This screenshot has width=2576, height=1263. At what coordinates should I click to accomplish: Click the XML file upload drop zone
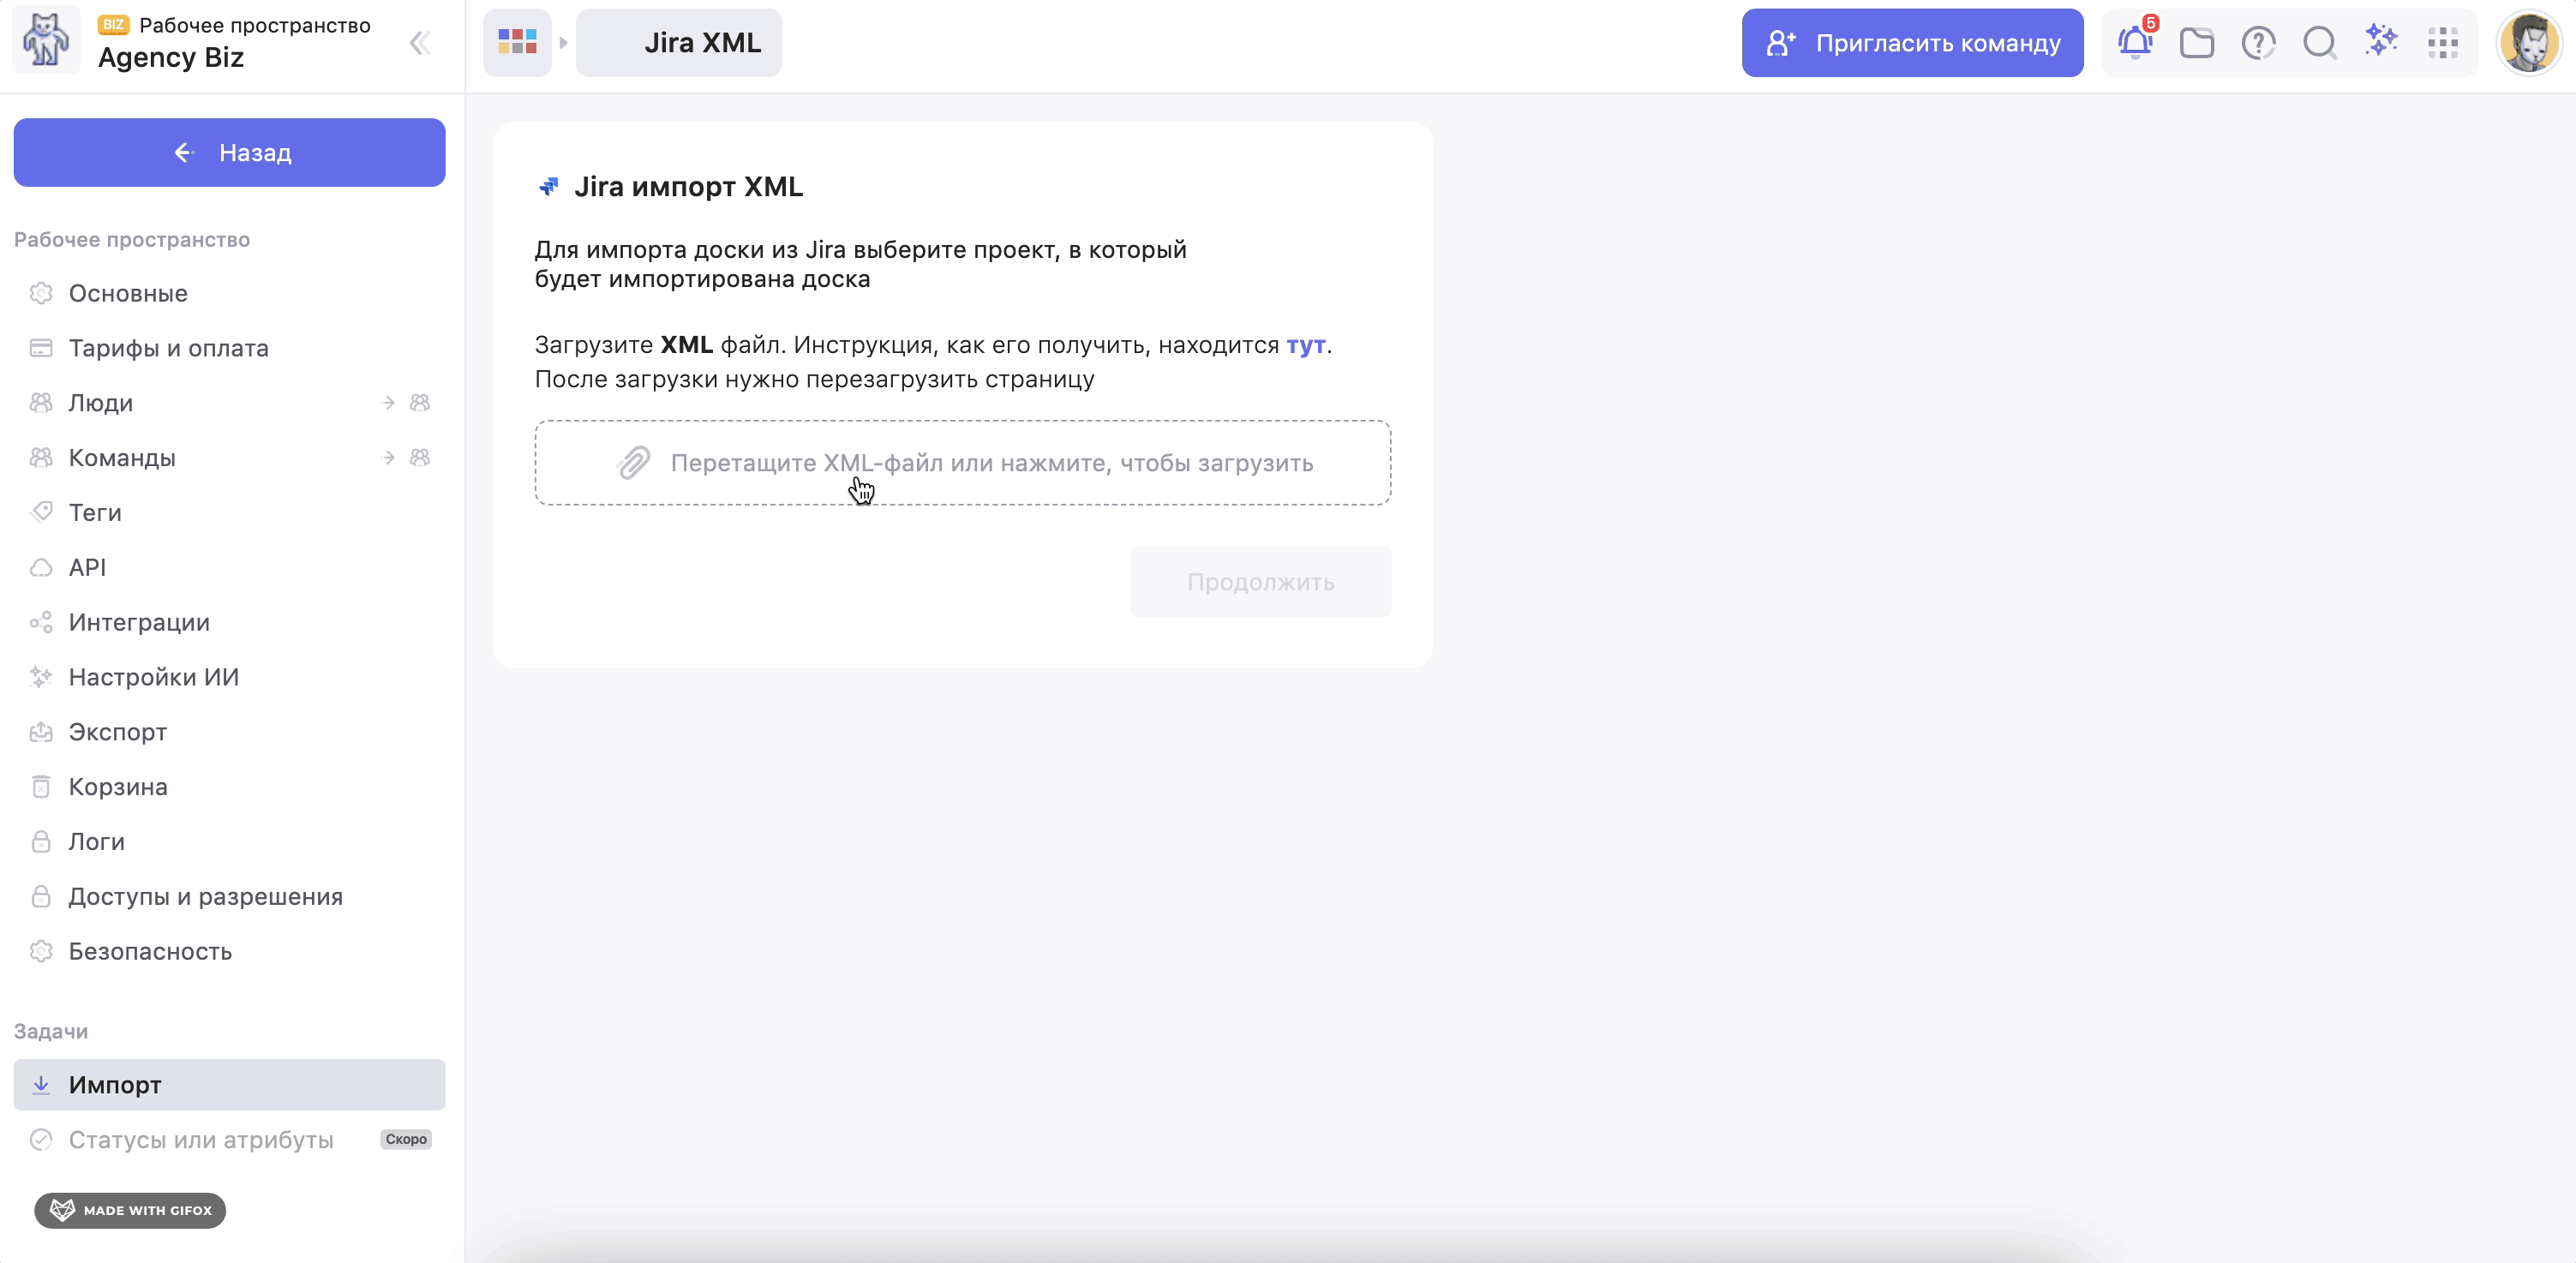point(962,462)
